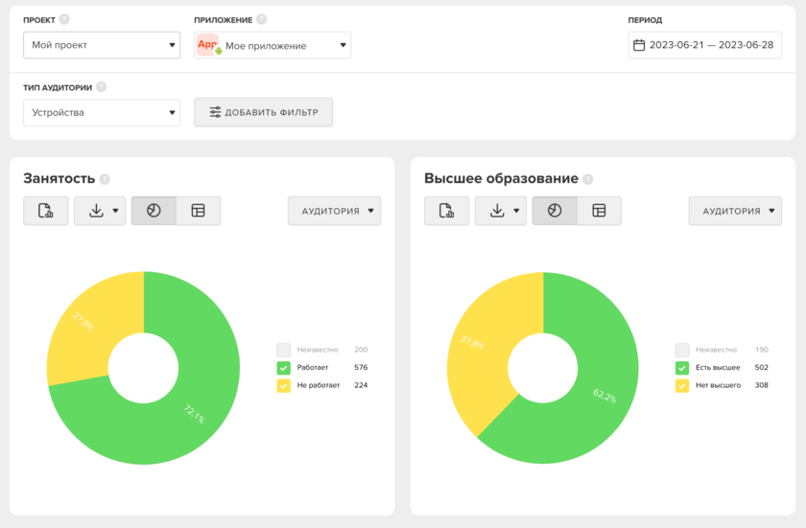The height and width of the screenshot is (528, 806).
Task: Open the Мой проект project dropdown
Action: click(x=102, y=45)
